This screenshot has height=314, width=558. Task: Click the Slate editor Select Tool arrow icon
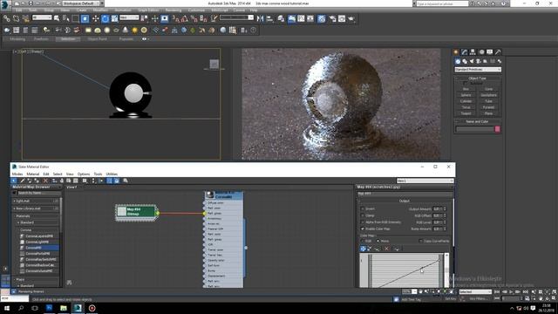pos(14,181)
